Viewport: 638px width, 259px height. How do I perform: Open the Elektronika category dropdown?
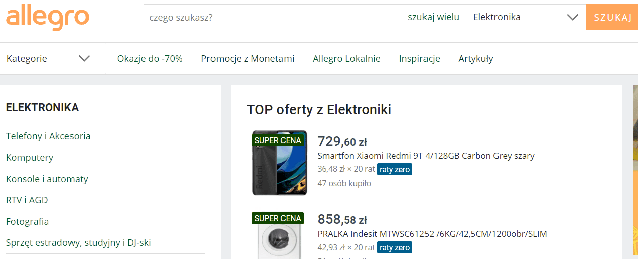coord(525,17)
